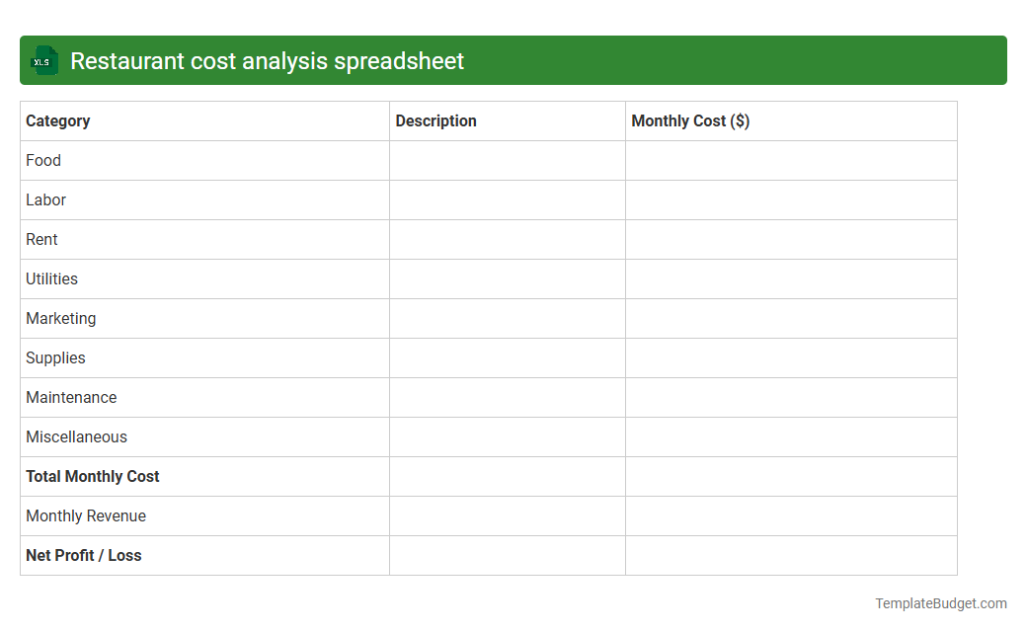Screen dimensions: 1027x632
Task: Select the Monthly Cost cell for Rent
Action: (x=790, y=239)
